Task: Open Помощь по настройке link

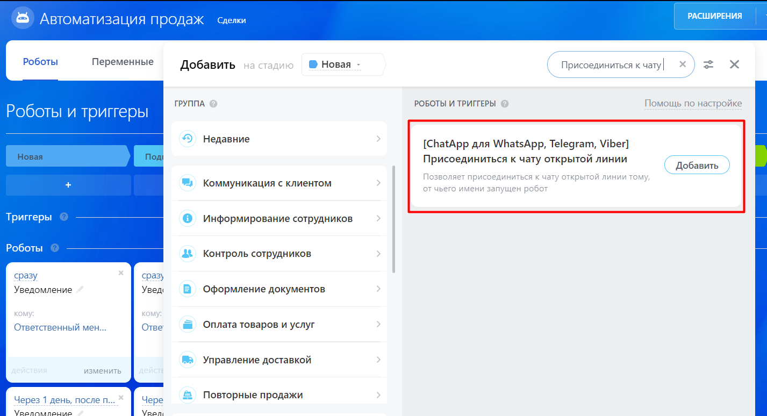Action: click(693, 103)
